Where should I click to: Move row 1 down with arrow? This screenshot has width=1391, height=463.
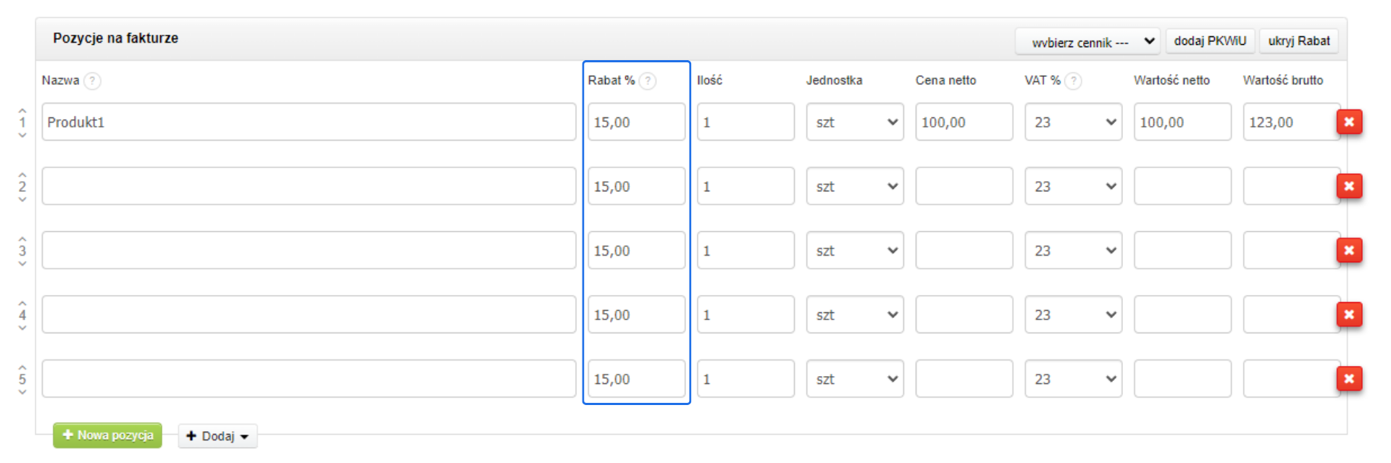point(22,135)
